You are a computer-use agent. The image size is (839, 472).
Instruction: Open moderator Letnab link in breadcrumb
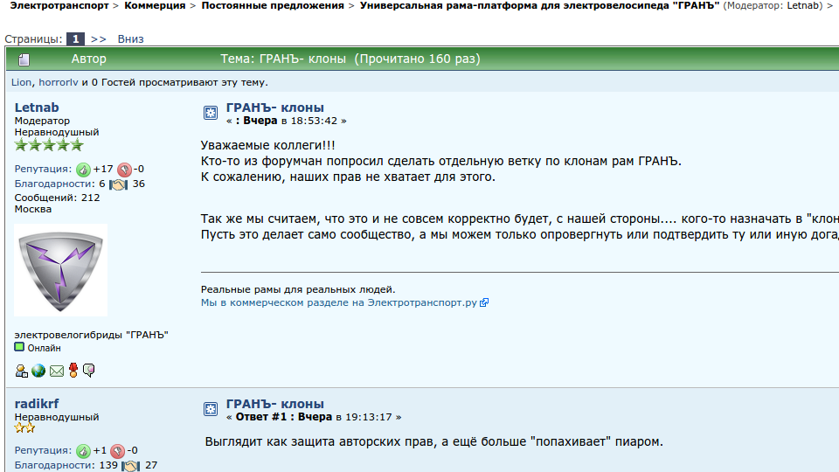(804, 6)
